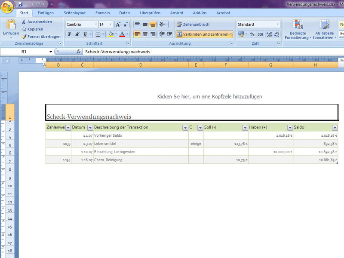
Task: Open Bedingte Formatierung menu
Action: 298,29
